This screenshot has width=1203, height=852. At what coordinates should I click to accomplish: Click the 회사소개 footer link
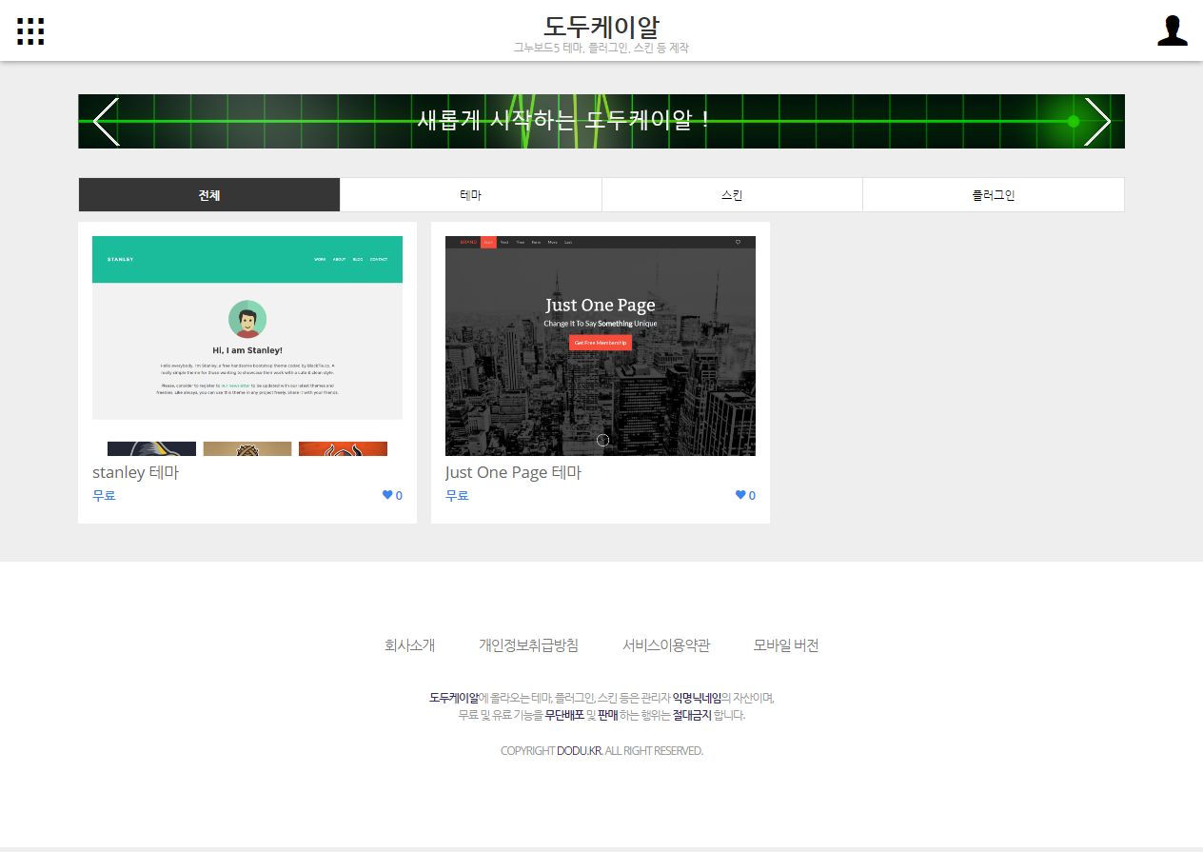pyautogui.click(x=410, y=644)
